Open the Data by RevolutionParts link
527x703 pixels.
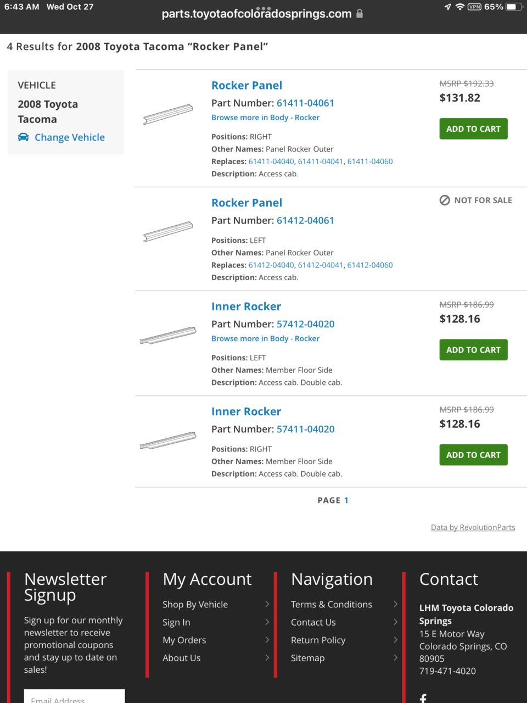473,527
